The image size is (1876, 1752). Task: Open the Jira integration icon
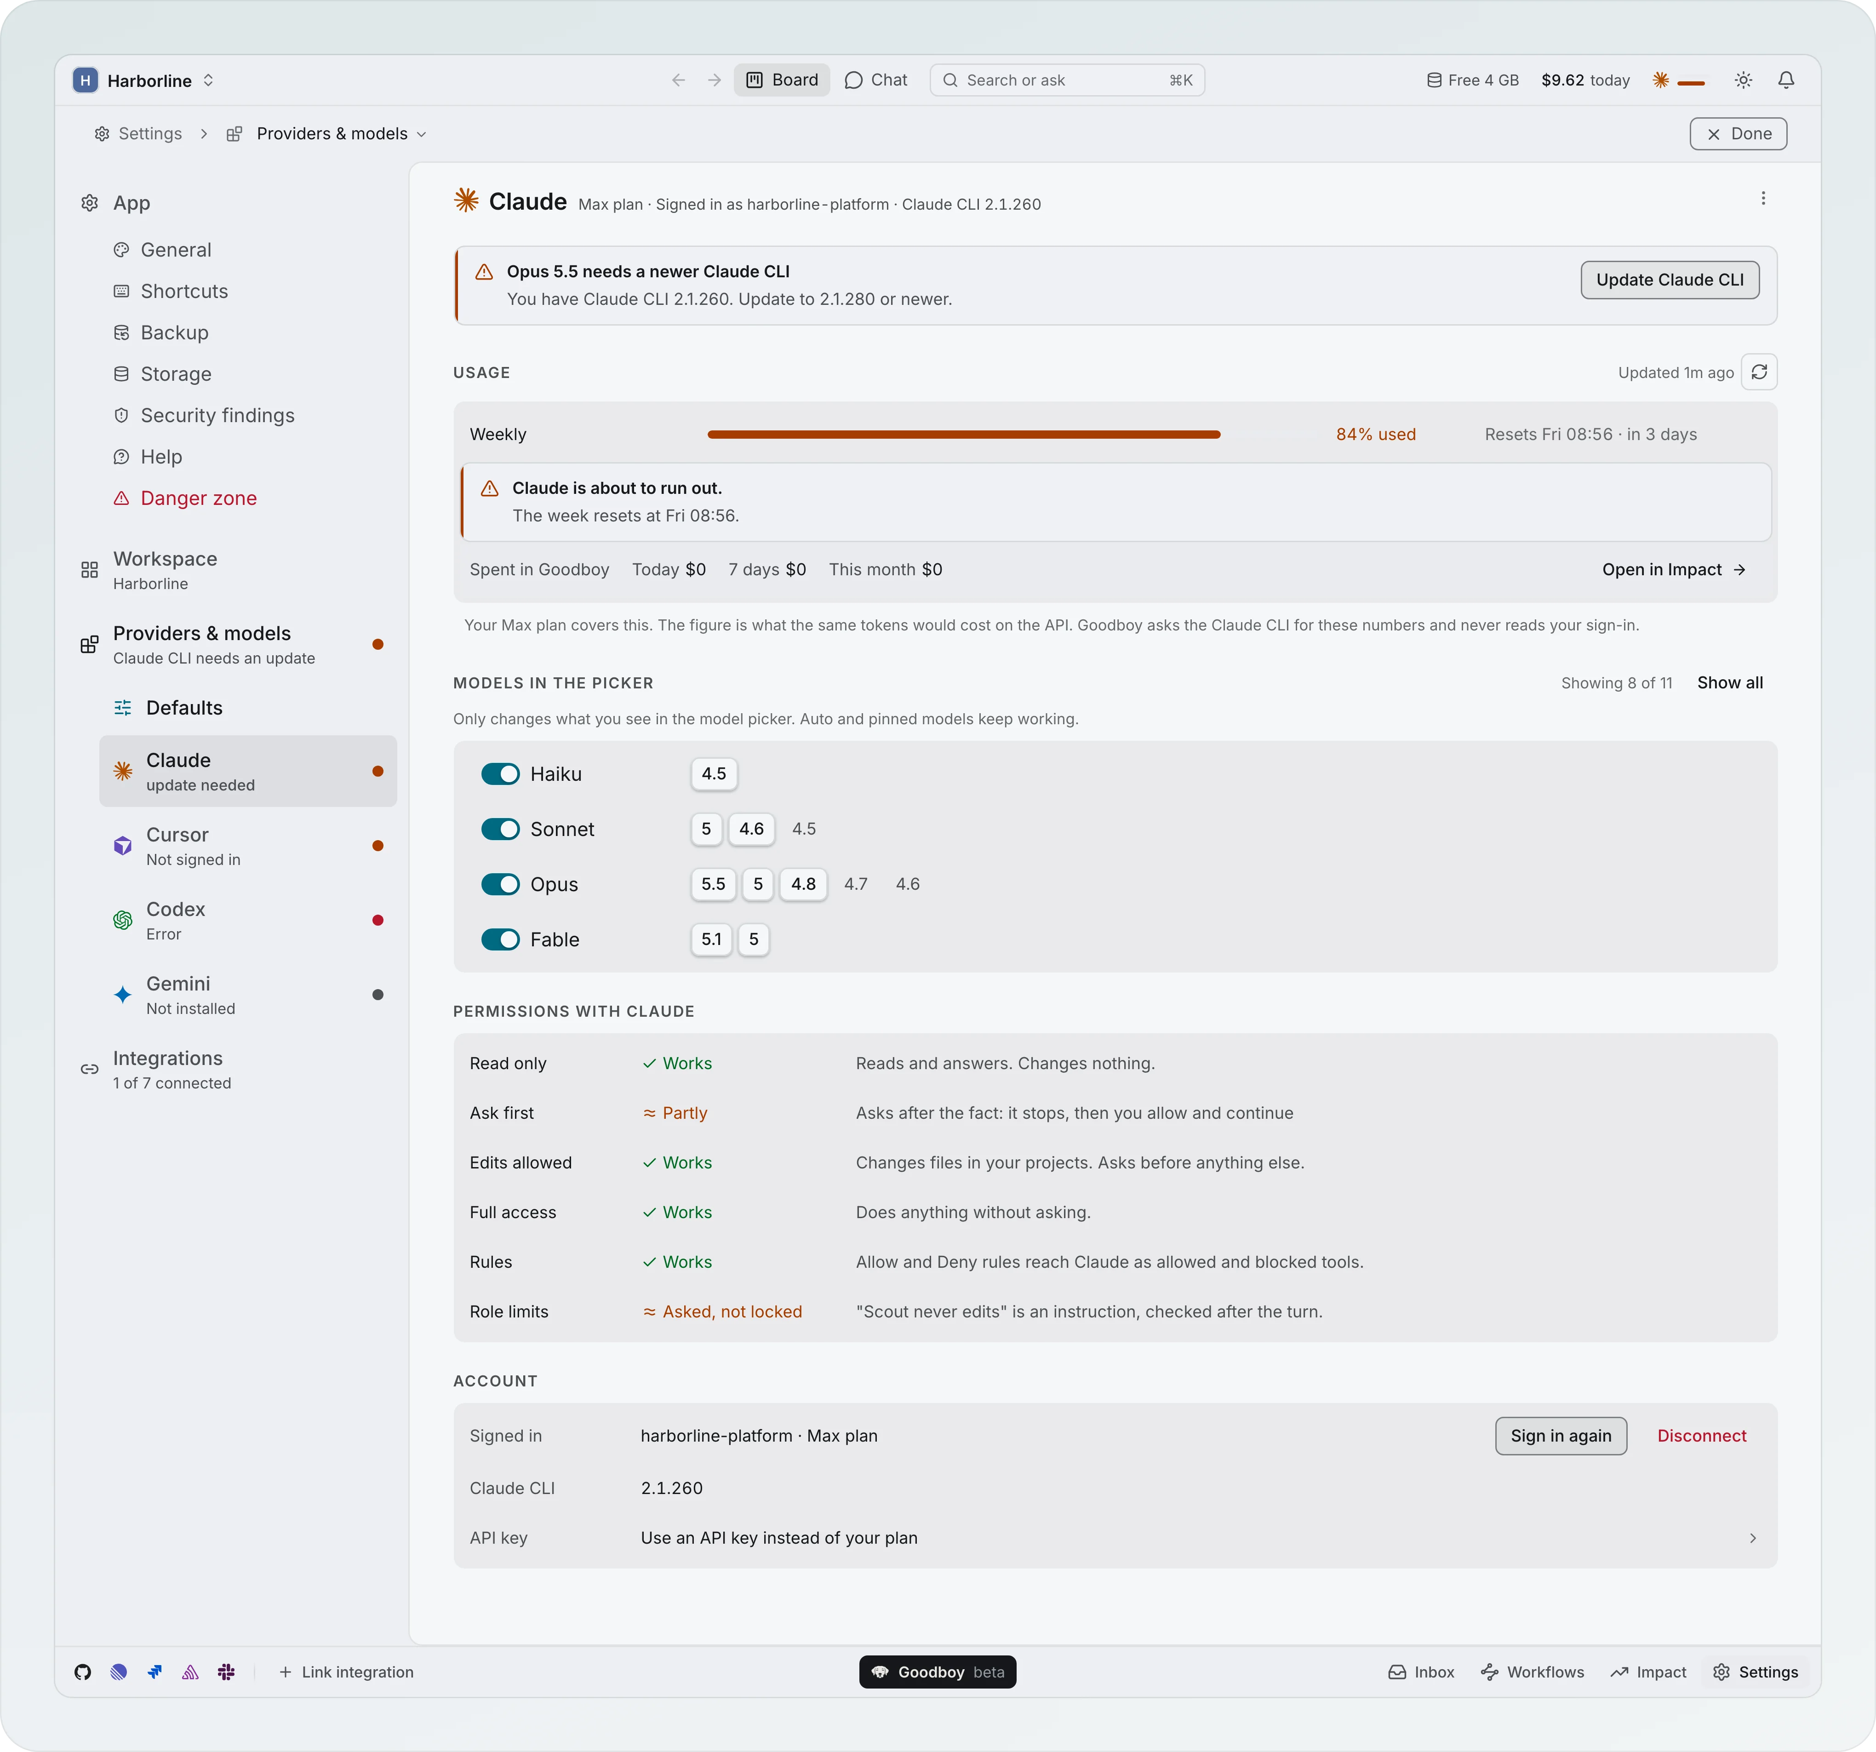tap(155, 1672)
